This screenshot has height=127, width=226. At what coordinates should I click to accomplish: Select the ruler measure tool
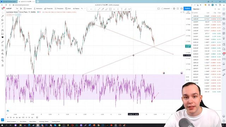click(2, 42)
